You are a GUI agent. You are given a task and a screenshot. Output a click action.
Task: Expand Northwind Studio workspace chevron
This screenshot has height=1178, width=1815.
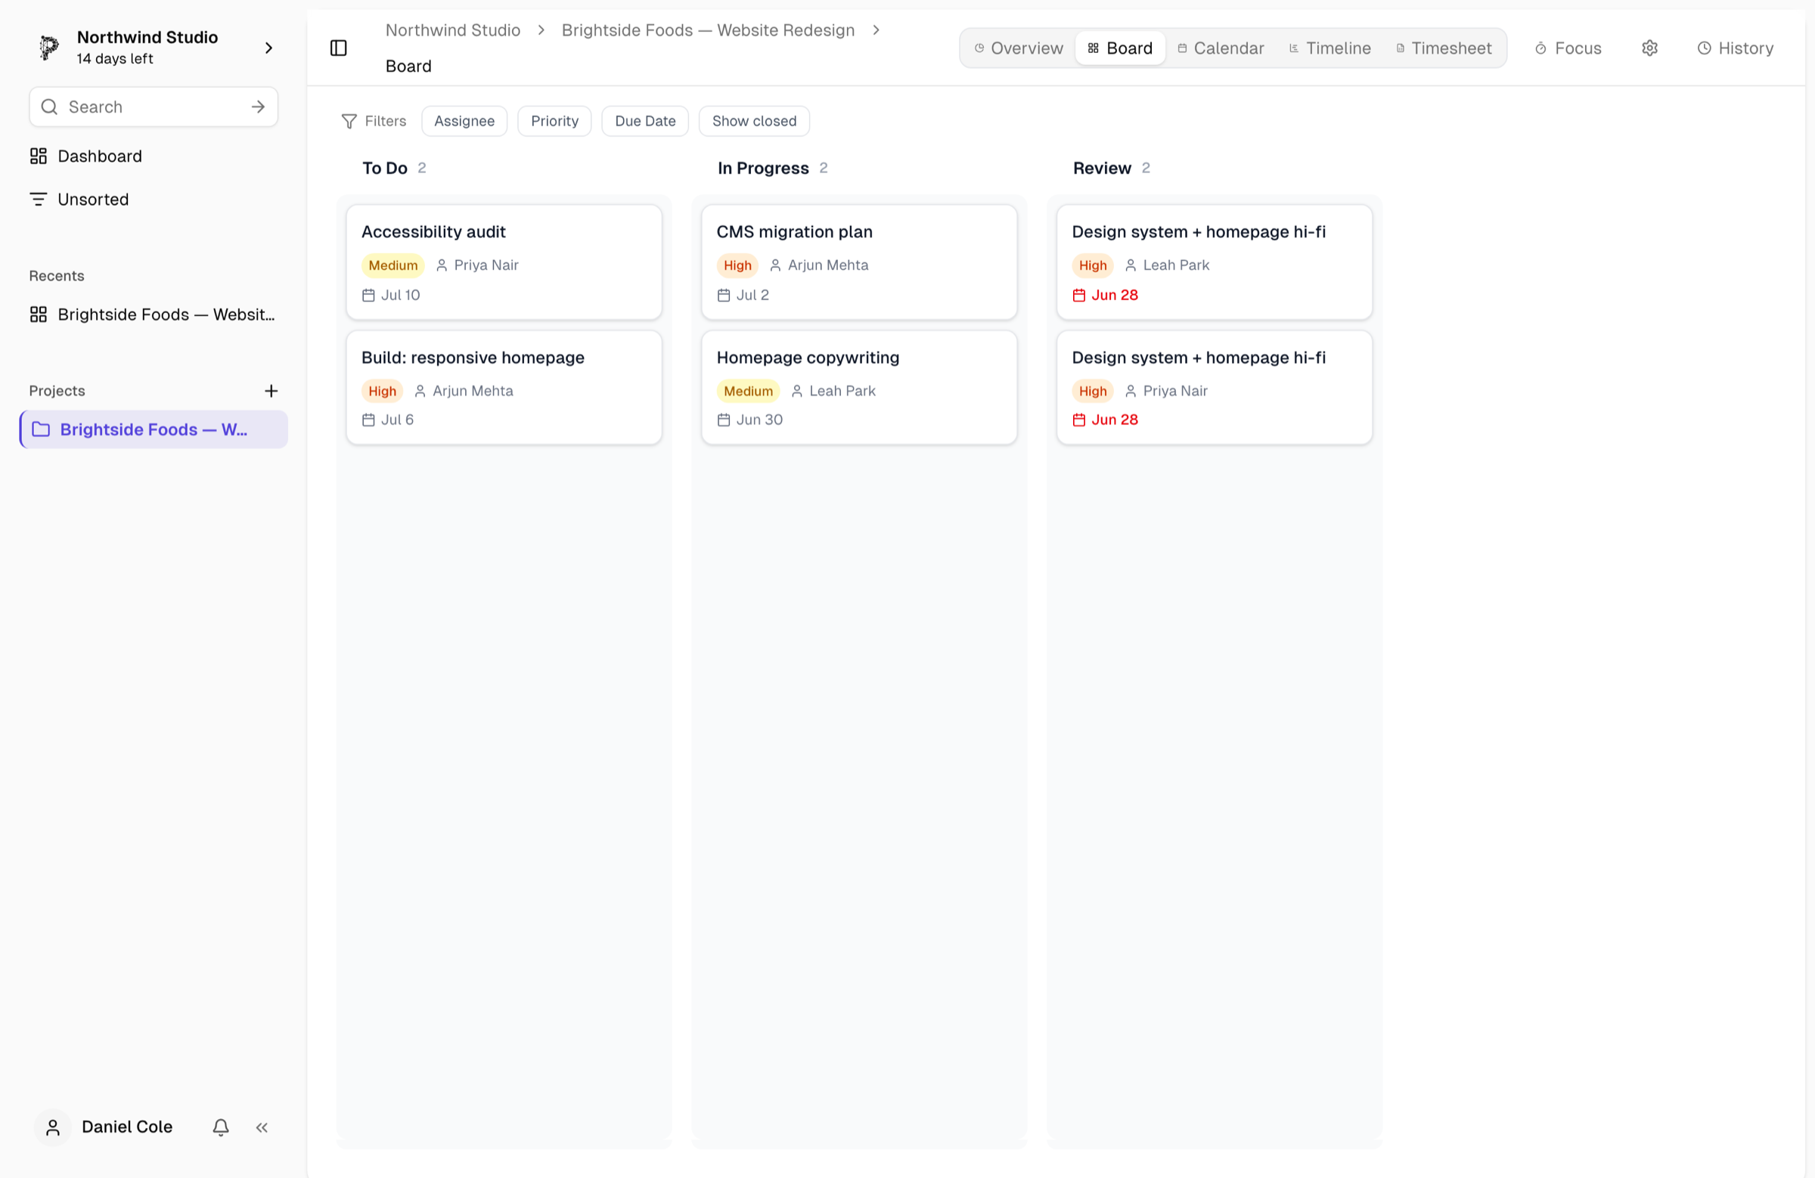pos(268,48)
